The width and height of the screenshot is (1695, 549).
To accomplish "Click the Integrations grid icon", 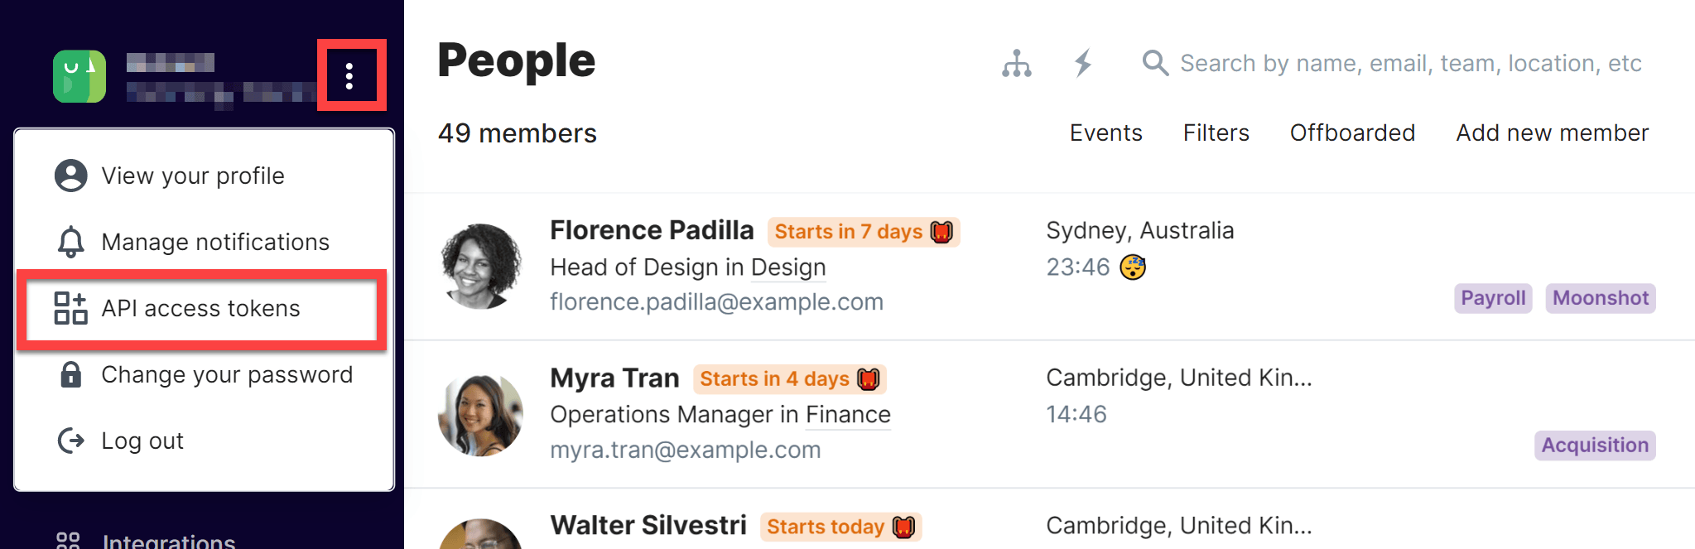I will coord(68,541).
